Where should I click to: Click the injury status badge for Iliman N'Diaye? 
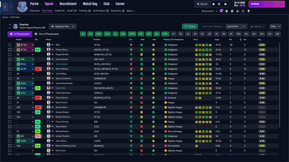pyautogui.click(x=38, y=69)
